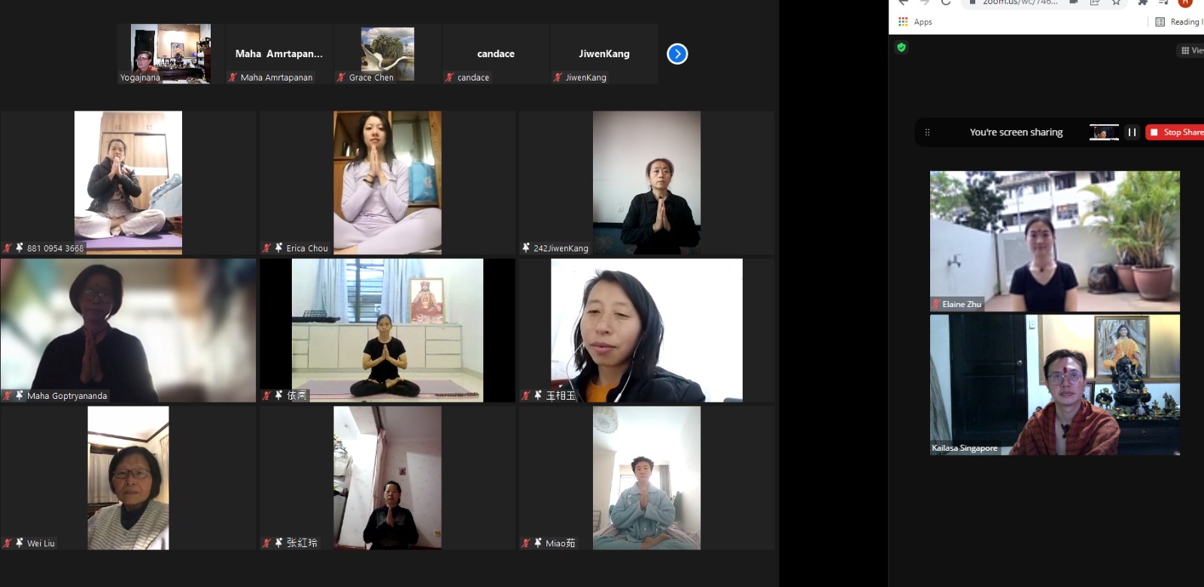Open the Apps bookmarks shortcut
The image size is (1204, 587).
[x=915, y=22]
